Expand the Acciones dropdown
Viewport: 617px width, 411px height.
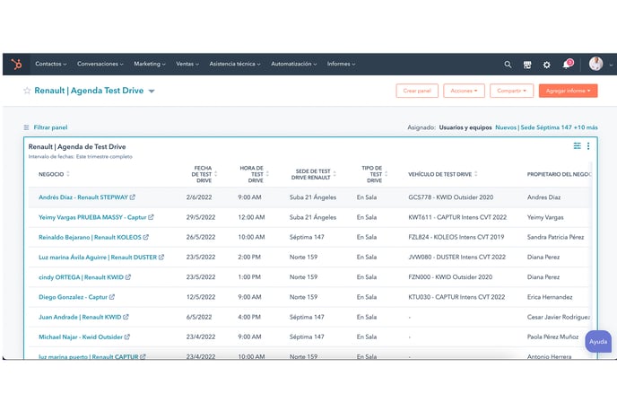pyautogui.click(x=465, y=91)
